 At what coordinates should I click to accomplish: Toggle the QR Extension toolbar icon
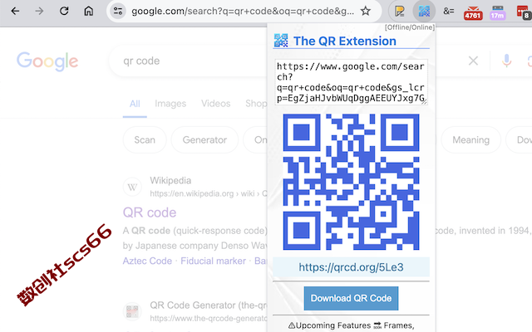(424, 12)
